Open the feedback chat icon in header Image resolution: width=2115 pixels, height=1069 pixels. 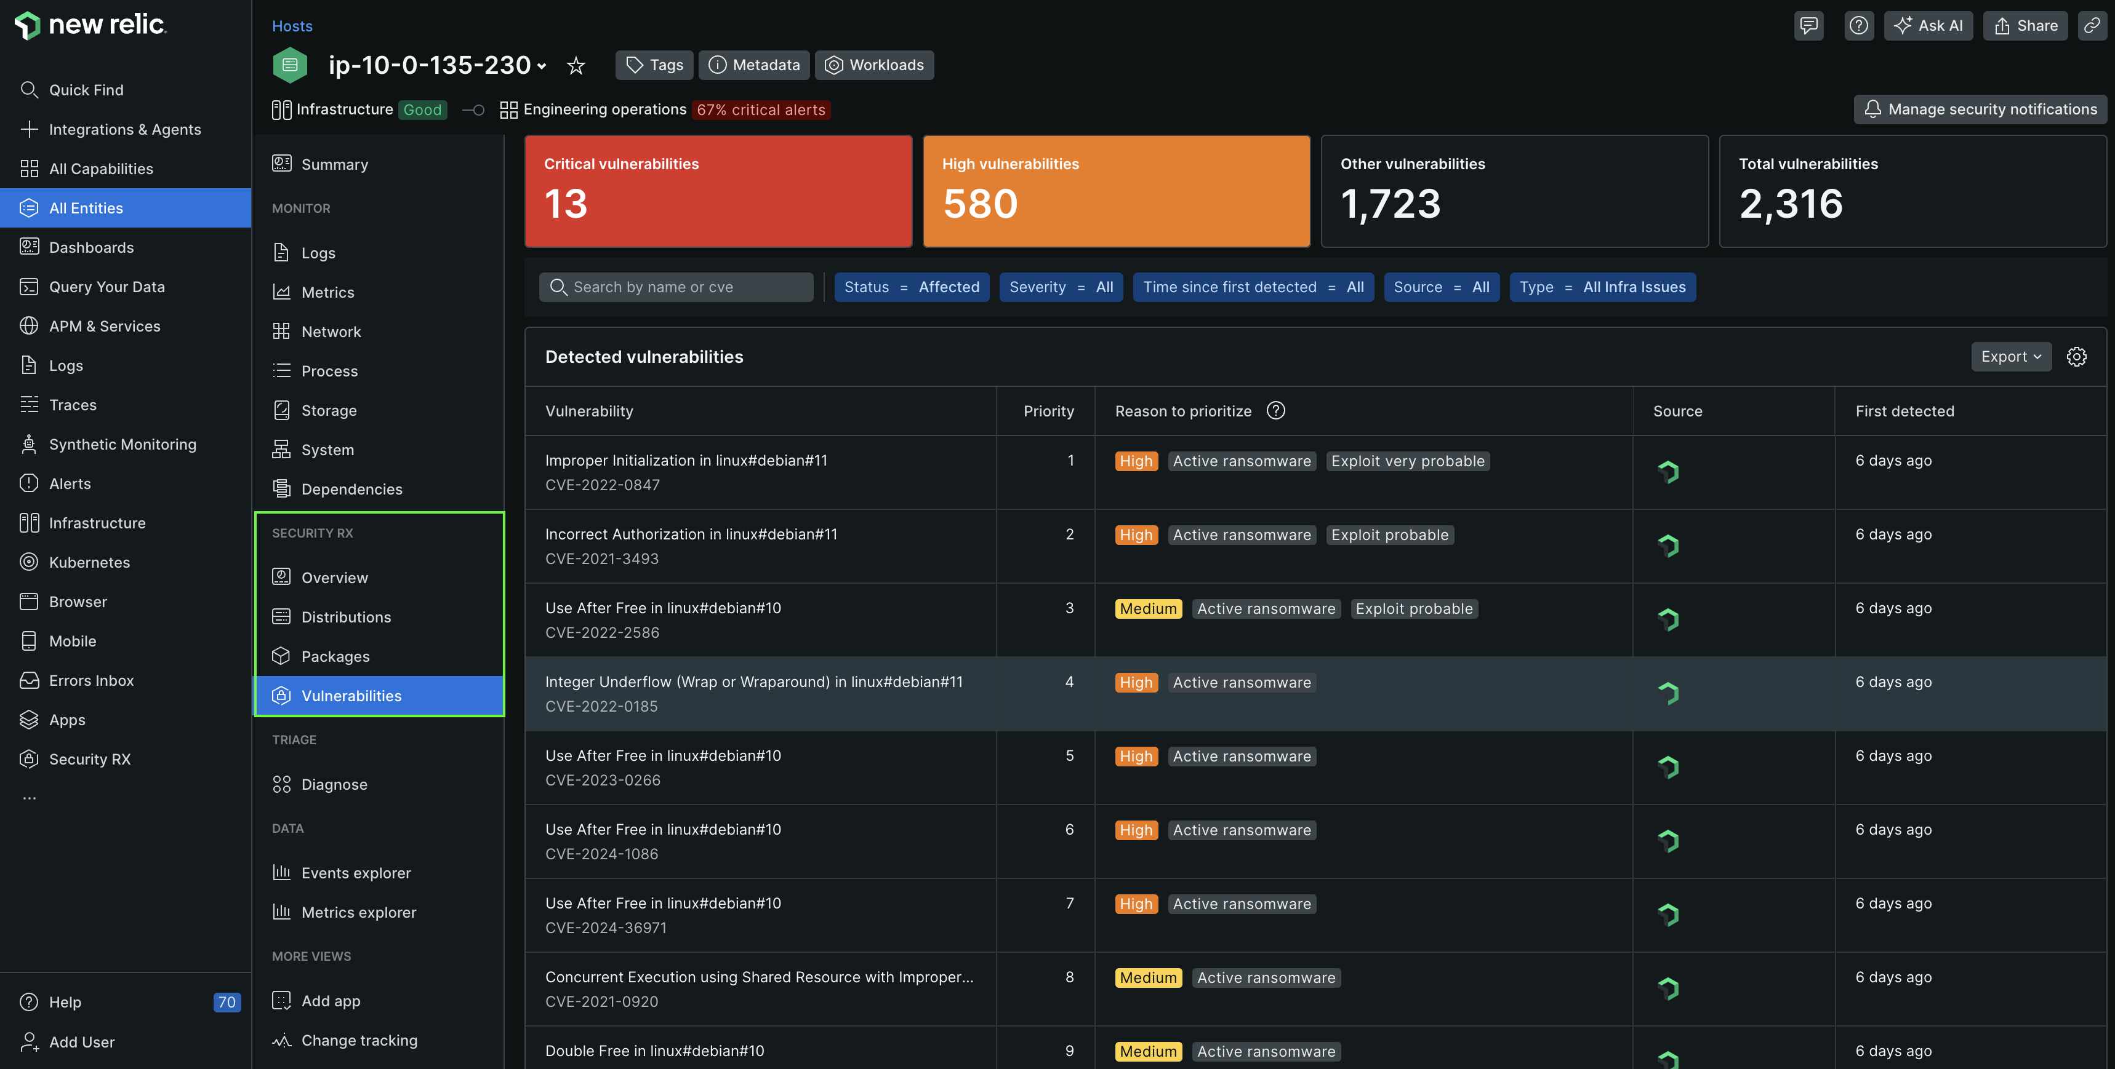(x=1808, y=25)
